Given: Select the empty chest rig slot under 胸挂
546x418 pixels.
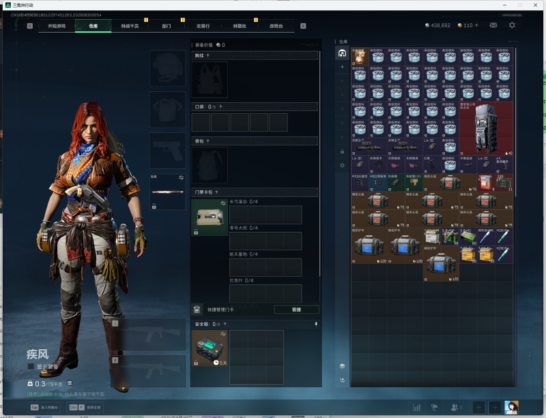Looking at the screenshot, I should click(x=210, y=80).
